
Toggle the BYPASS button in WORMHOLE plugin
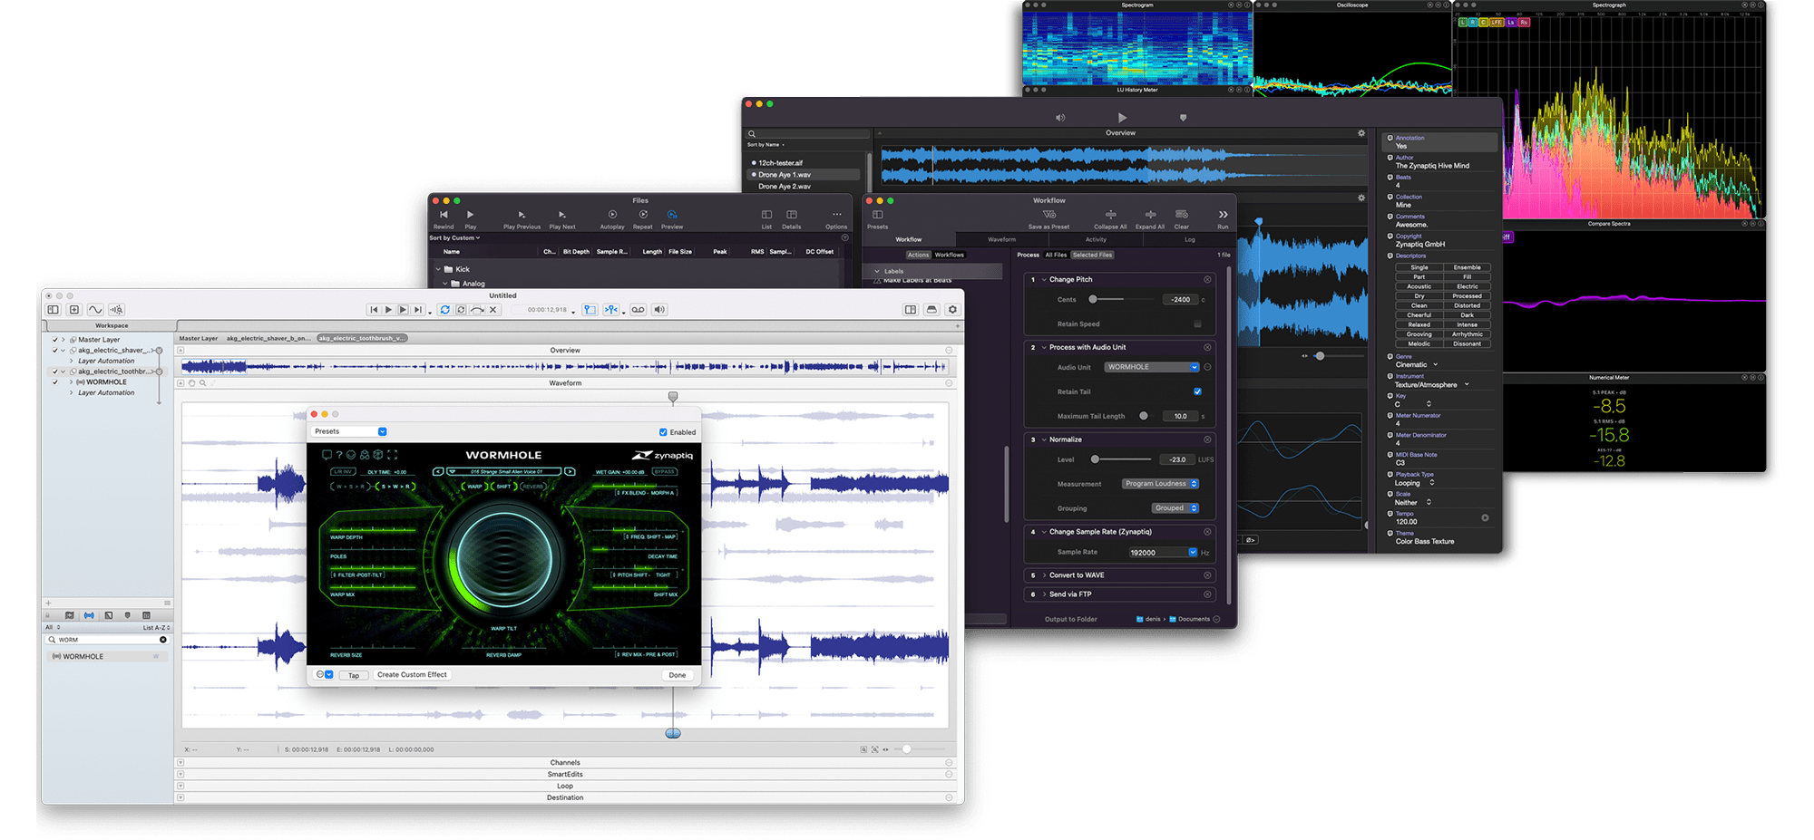665,472
